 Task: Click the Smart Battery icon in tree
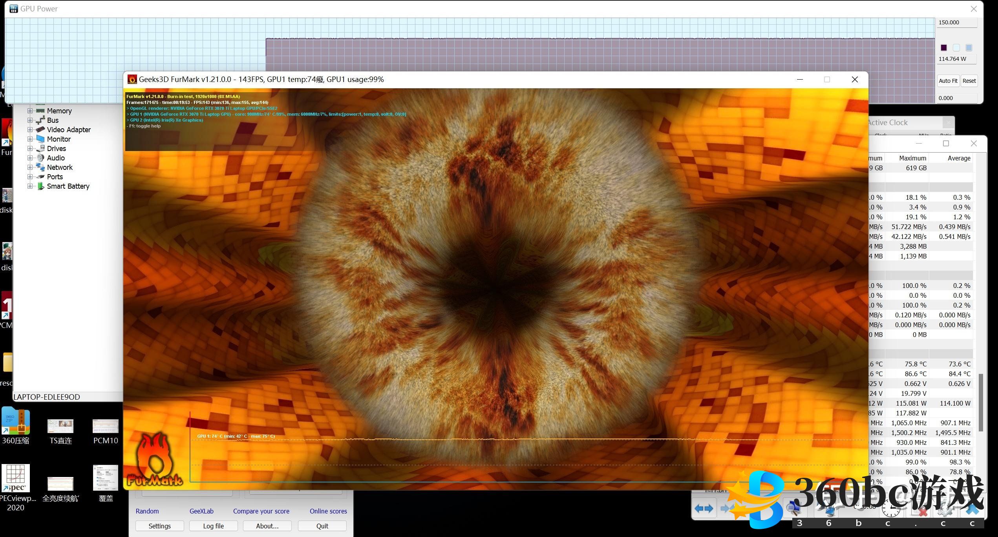tap(40, 186)
